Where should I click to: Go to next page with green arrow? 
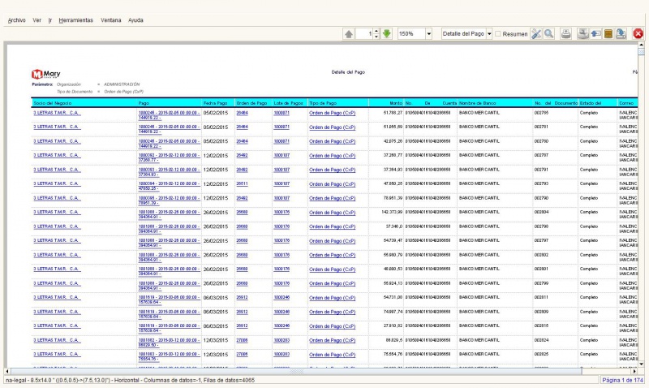387,34
